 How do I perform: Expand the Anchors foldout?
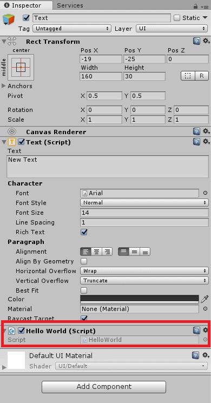(x=4, y=86)
